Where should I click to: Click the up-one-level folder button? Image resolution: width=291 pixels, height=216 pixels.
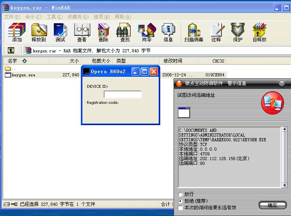coord(11,50)
